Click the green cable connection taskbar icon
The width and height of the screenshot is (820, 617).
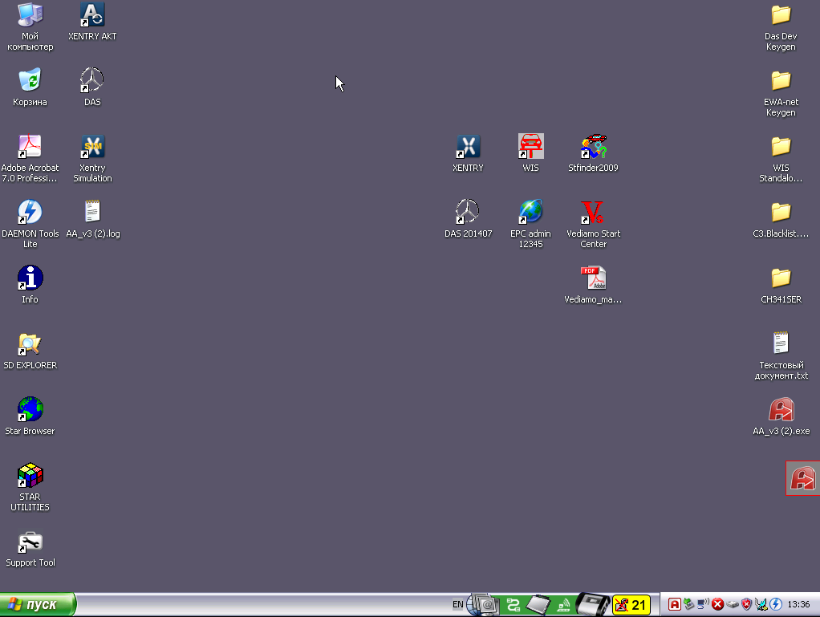point(513,605)
